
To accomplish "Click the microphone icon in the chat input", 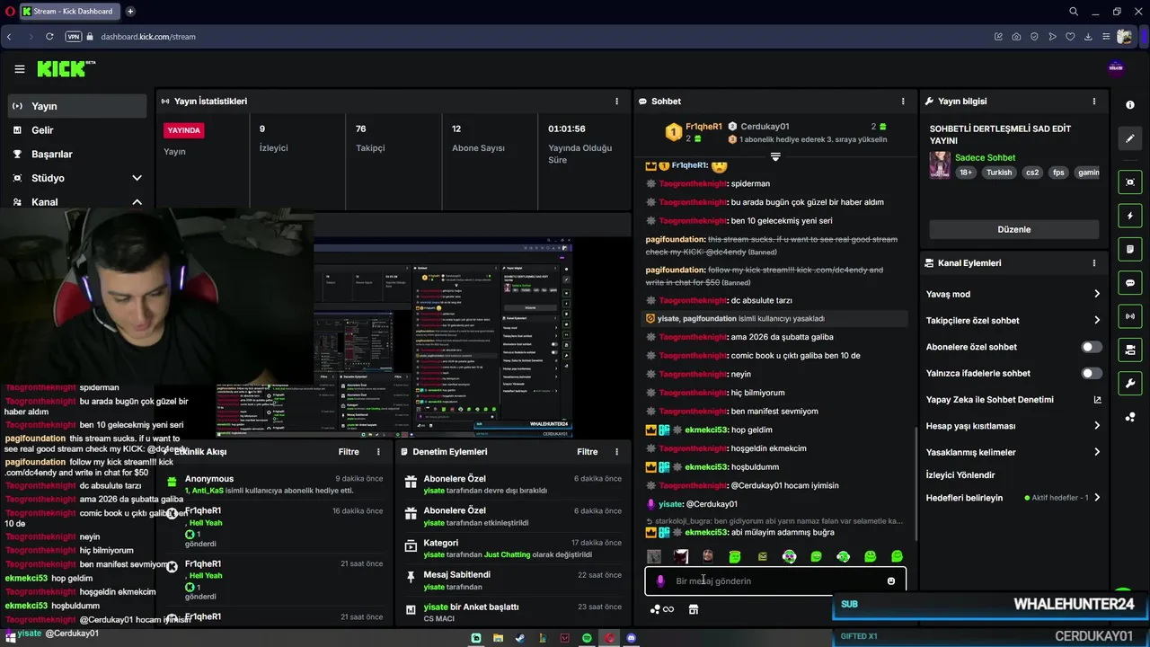I will pyautogui.click(x=660, y=581).
